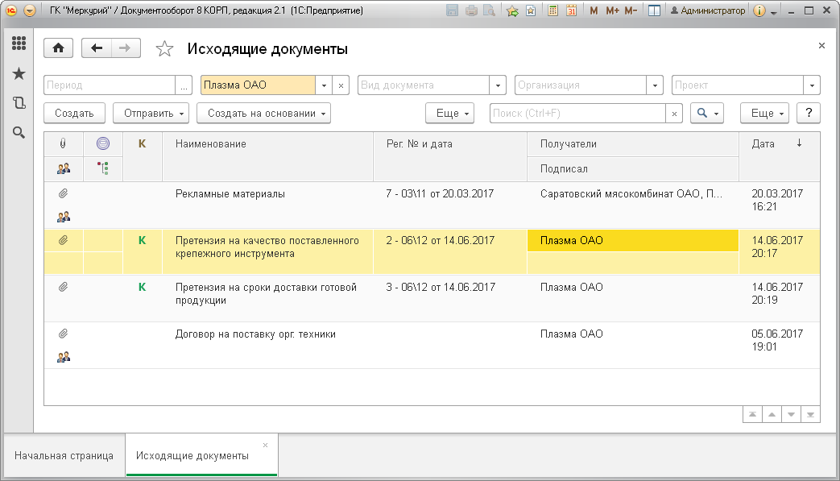The height and width of the screenshot is (481, 840).
Task: Clear the search field
Action: pyautogui.click(x=674, y=114)
